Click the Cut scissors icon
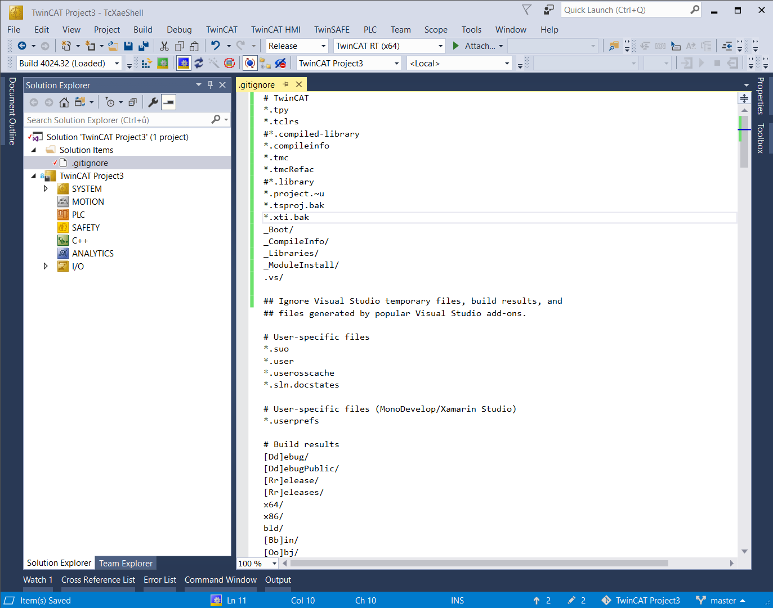 click(164, 46)
